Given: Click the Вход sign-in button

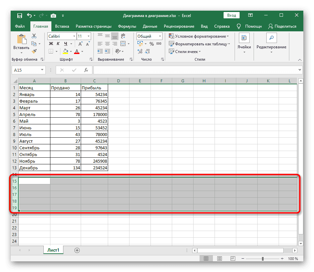Looking at the screenshot, I should 231,15.
